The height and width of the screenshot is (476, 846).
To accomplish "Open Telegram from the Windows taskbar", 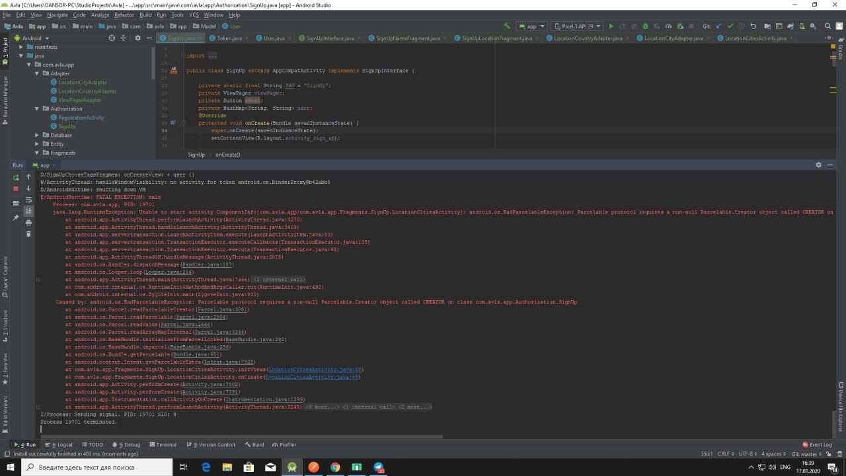I will (x=379, y=467).
